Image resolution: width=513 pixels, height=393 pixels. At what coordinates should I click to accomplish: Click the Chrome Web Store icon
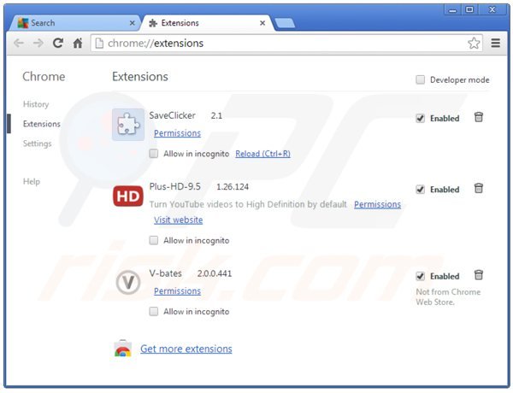tap(122, 349)
